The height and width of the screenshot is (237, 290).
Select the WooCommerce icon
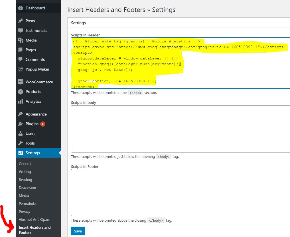pos(21,82)
